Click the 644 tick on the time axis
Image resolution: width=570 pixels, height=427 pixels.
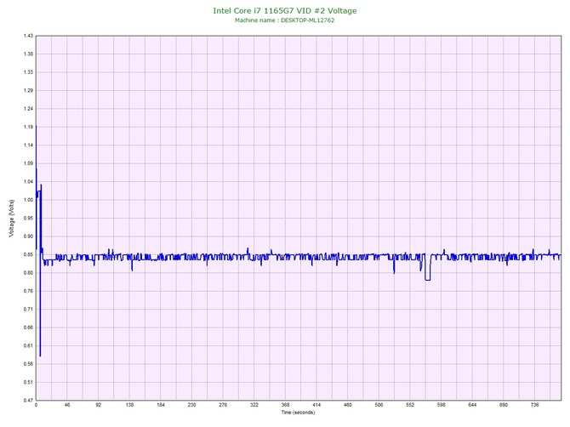click(x=472, y=405)
